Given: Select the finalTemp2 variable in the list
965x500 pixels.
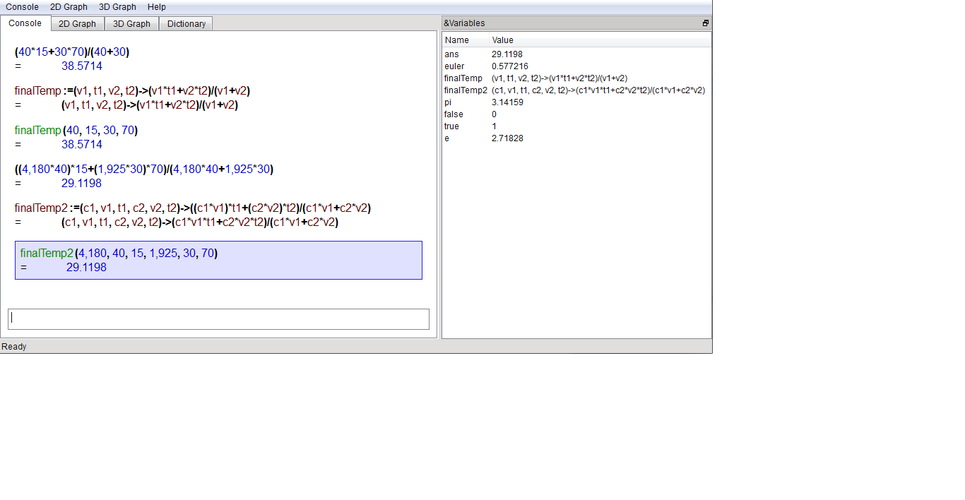Looking at the screenshot, I should coord(465,90).
